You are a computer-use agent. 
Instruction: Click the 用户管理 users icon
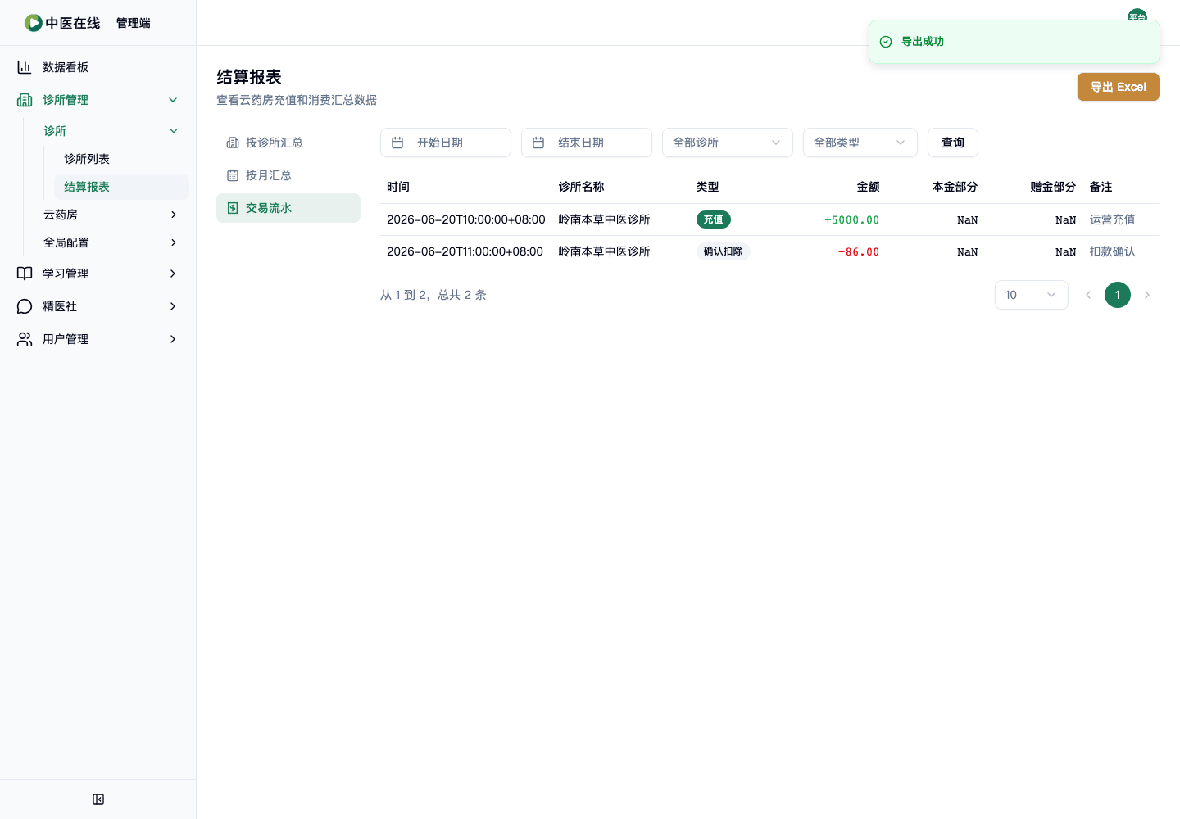(25, 339)
